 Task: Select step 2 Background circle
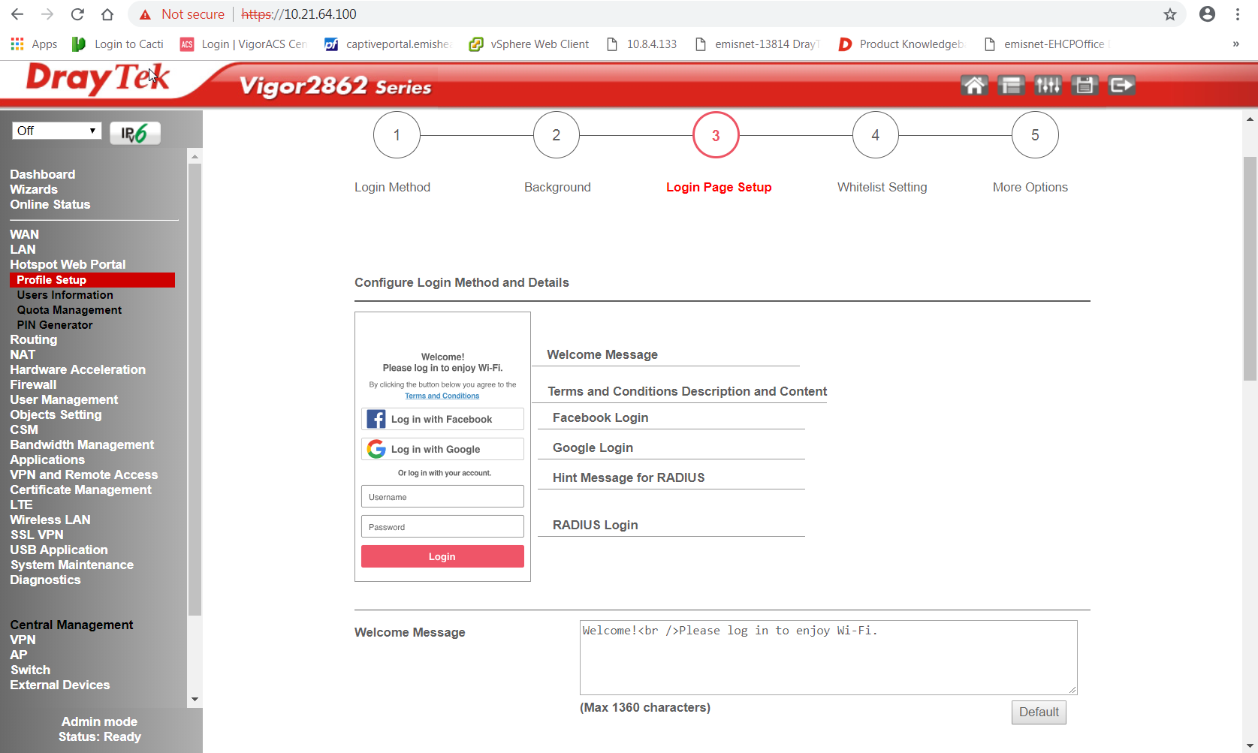(x=556, y=135)
